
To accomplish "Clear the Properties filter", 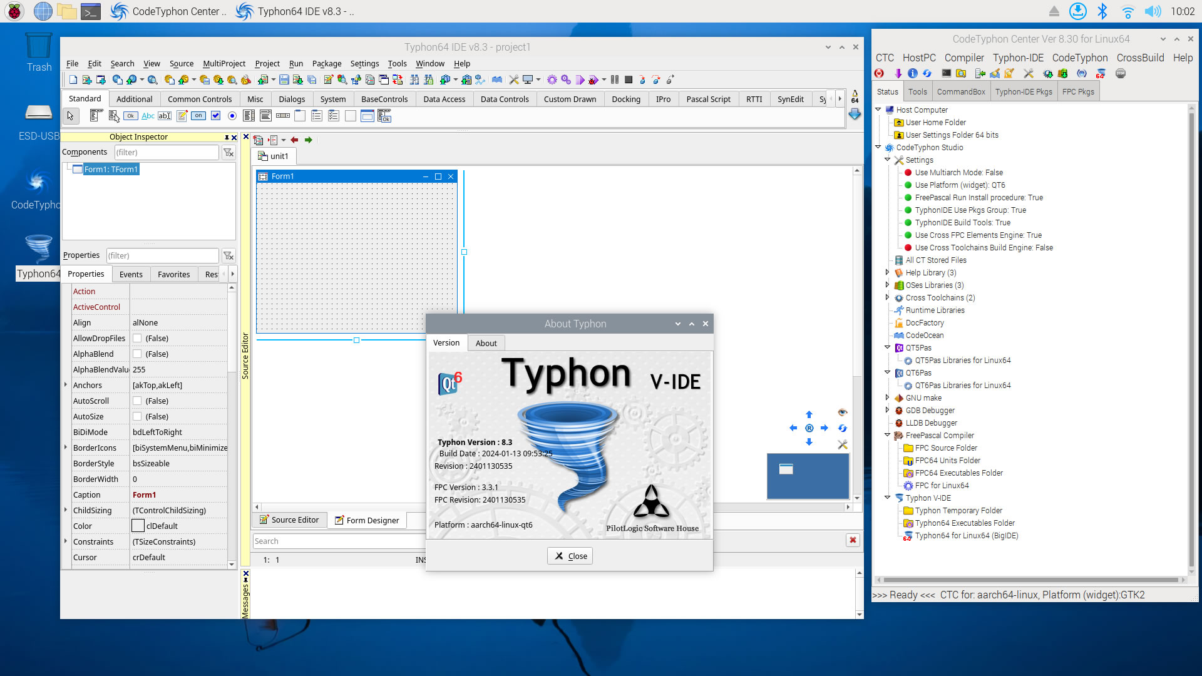I will [229, 255].
